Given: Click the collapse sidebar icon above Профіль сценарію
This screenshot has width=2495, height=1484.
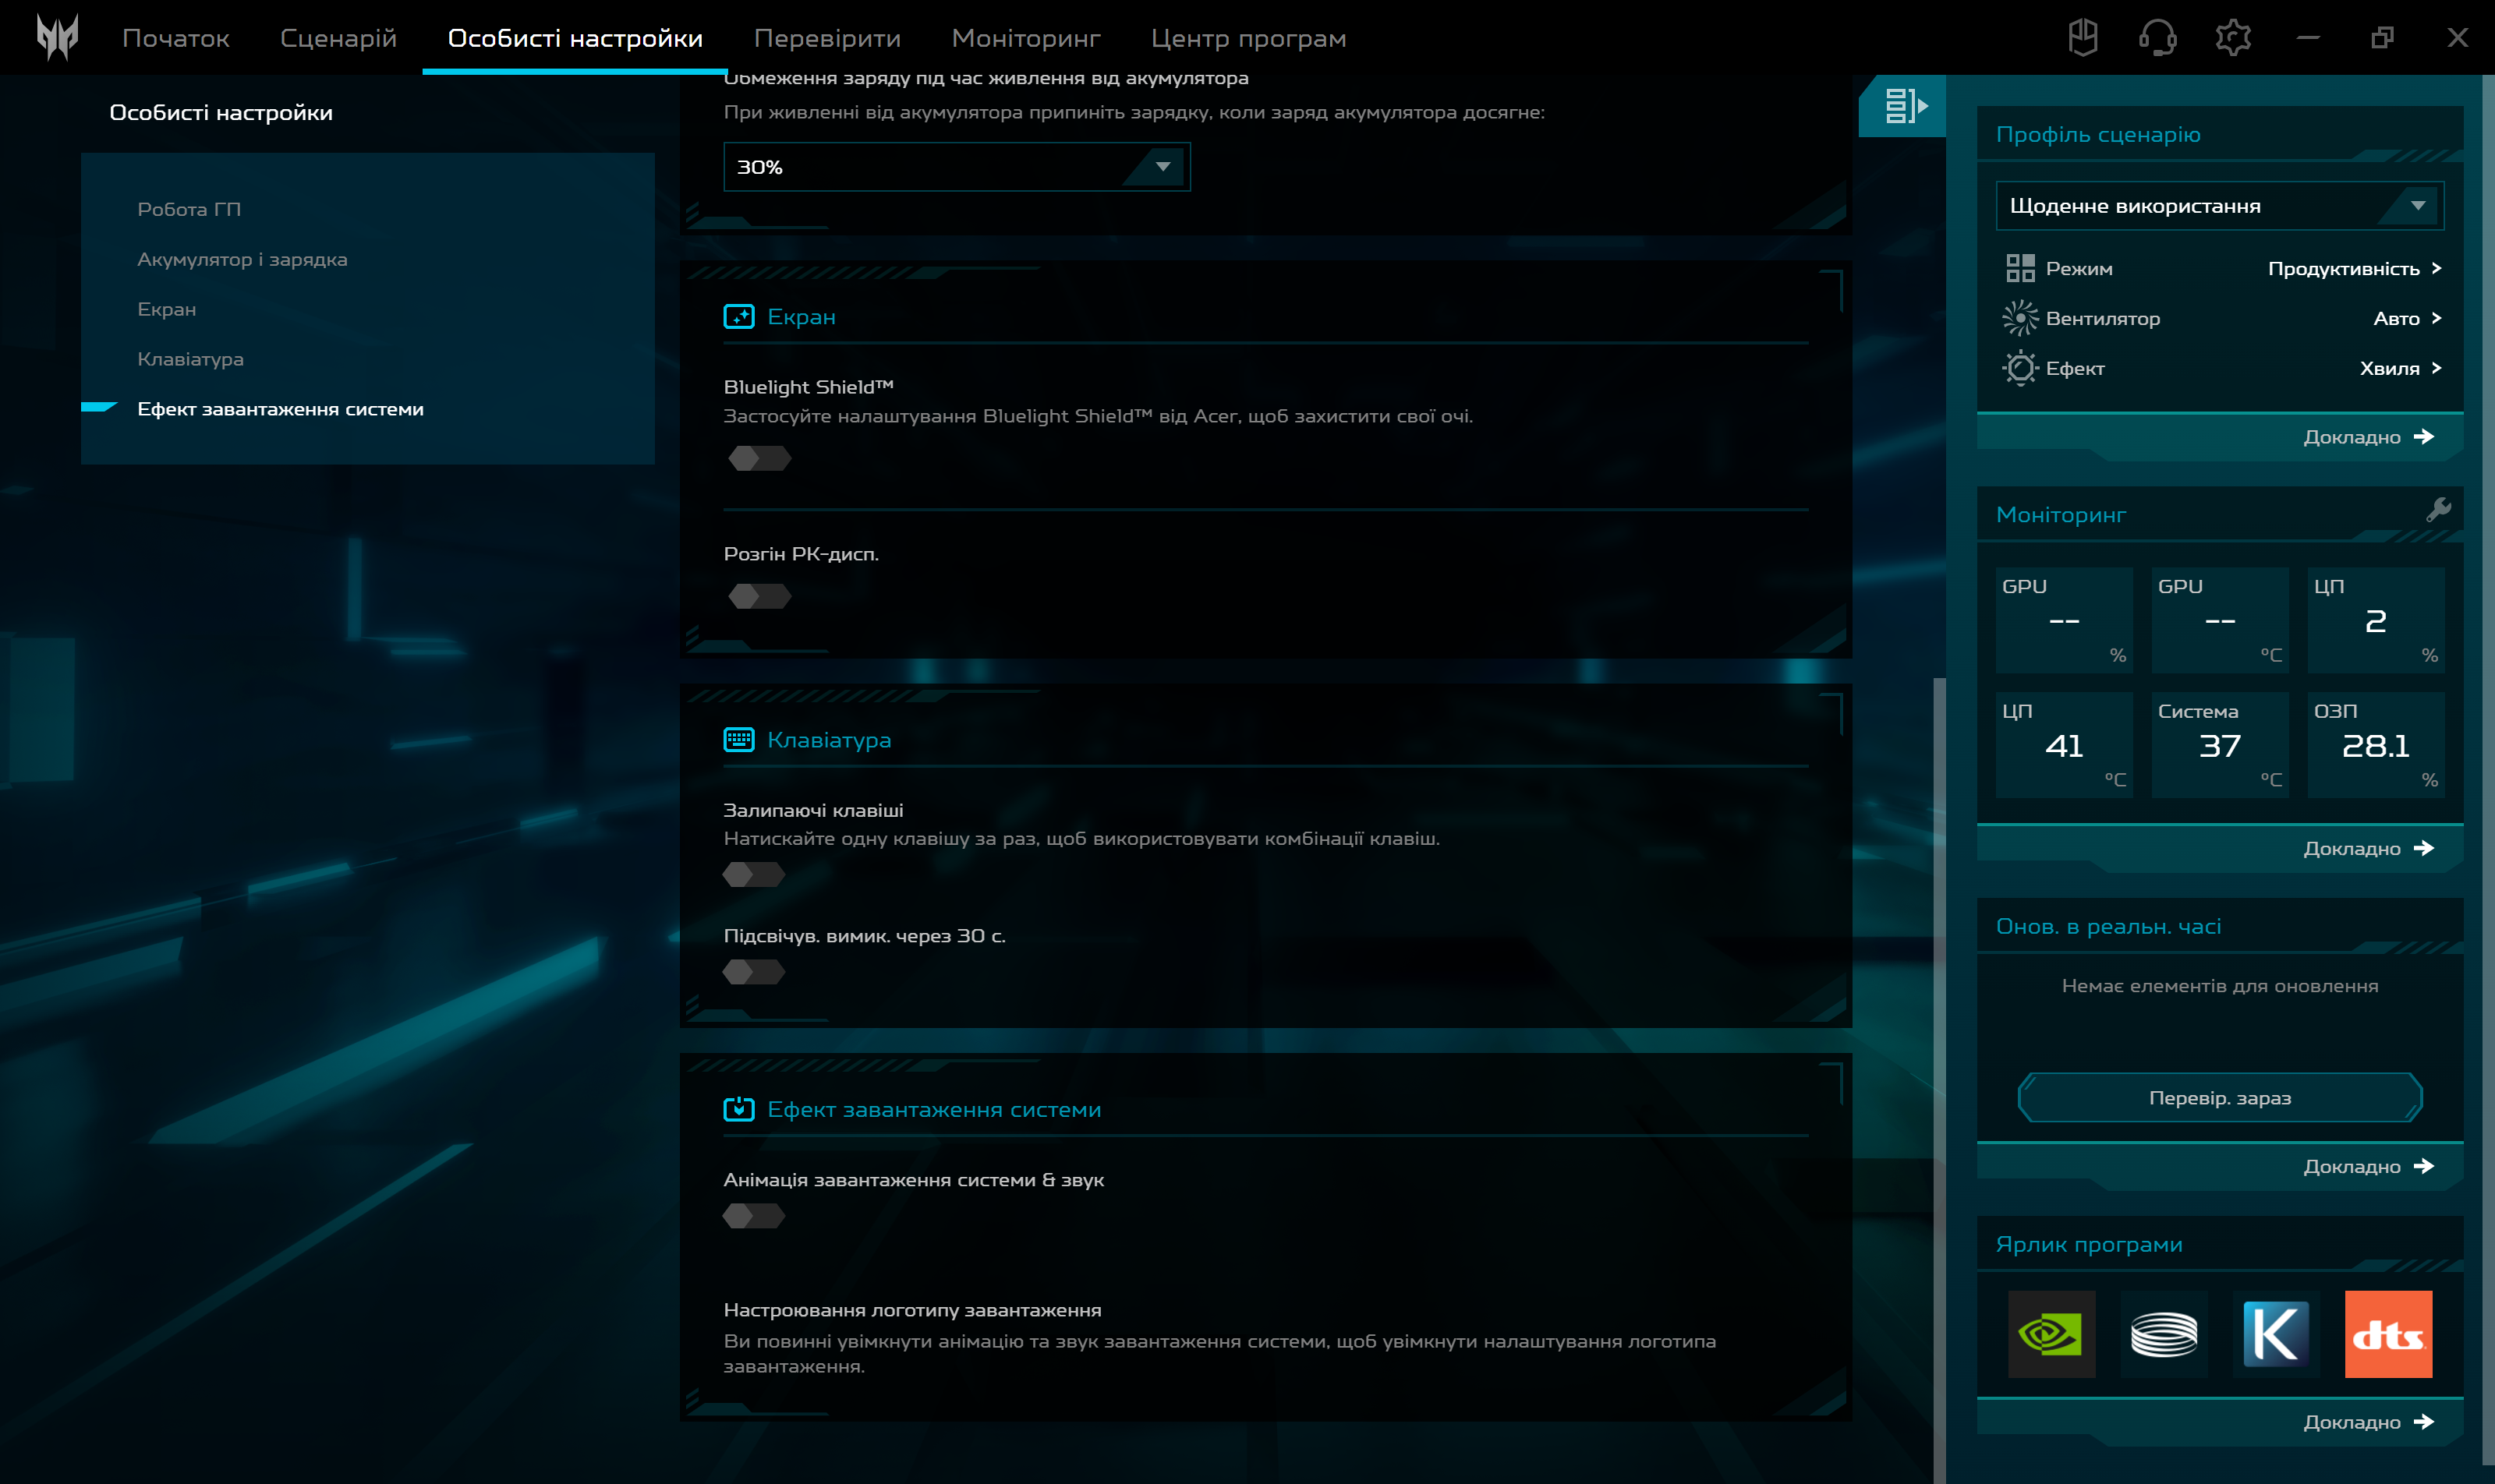Looking at the screenshot, I should pyautogui.click(x=1904, y=105).
